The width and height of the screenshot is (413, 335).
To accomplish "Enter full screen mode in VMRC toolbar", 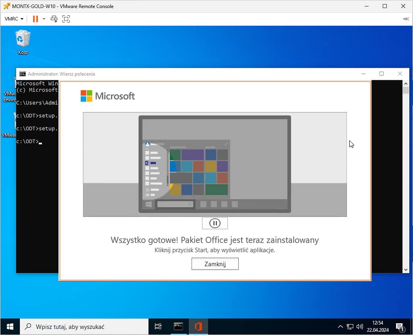I will click(x=66, y=19).
